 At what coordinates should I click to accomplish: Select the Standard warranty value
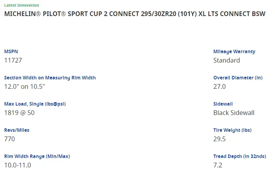(x=226, y=60)
